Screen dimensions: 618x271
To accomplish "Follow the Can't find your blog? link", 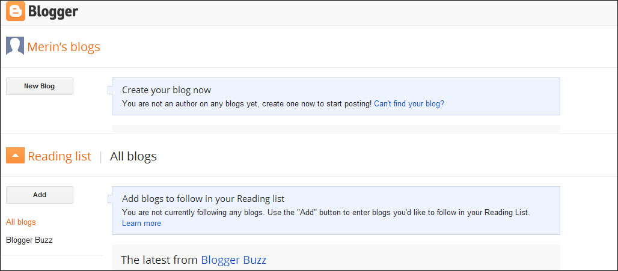I will coord(409,104).
